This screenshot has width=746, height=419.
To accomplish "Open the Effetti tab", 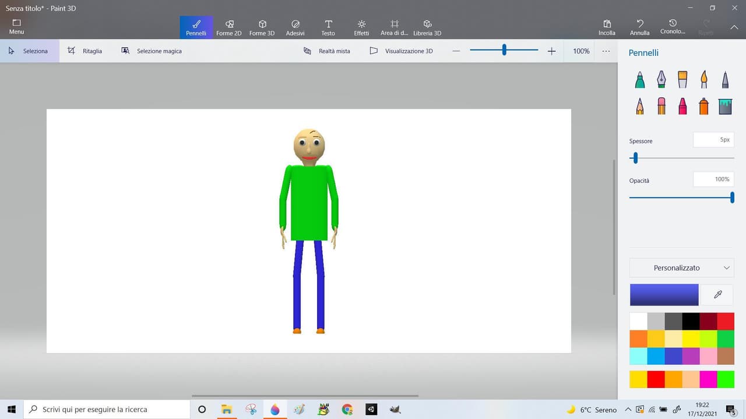I will 361,27.
